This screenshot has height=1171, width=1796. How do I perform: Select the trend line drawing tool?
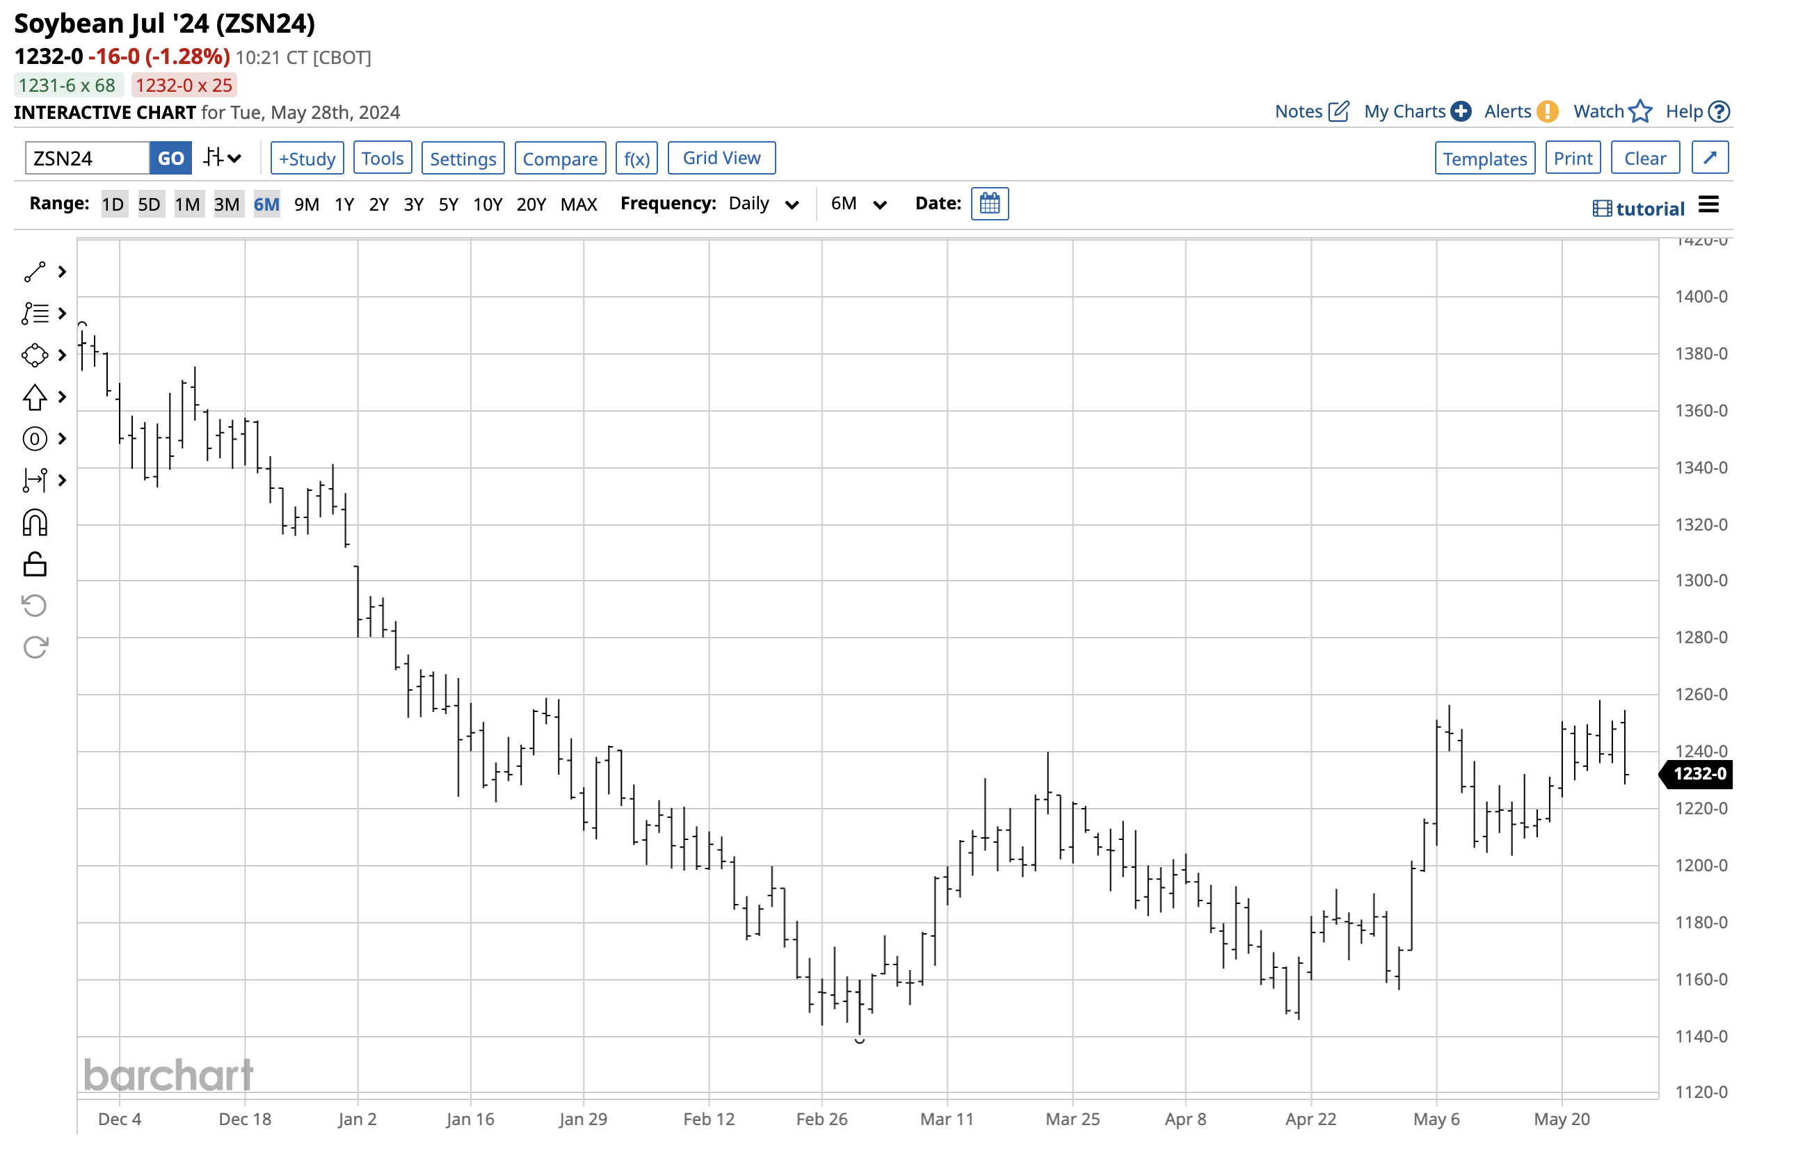(35, 272)
